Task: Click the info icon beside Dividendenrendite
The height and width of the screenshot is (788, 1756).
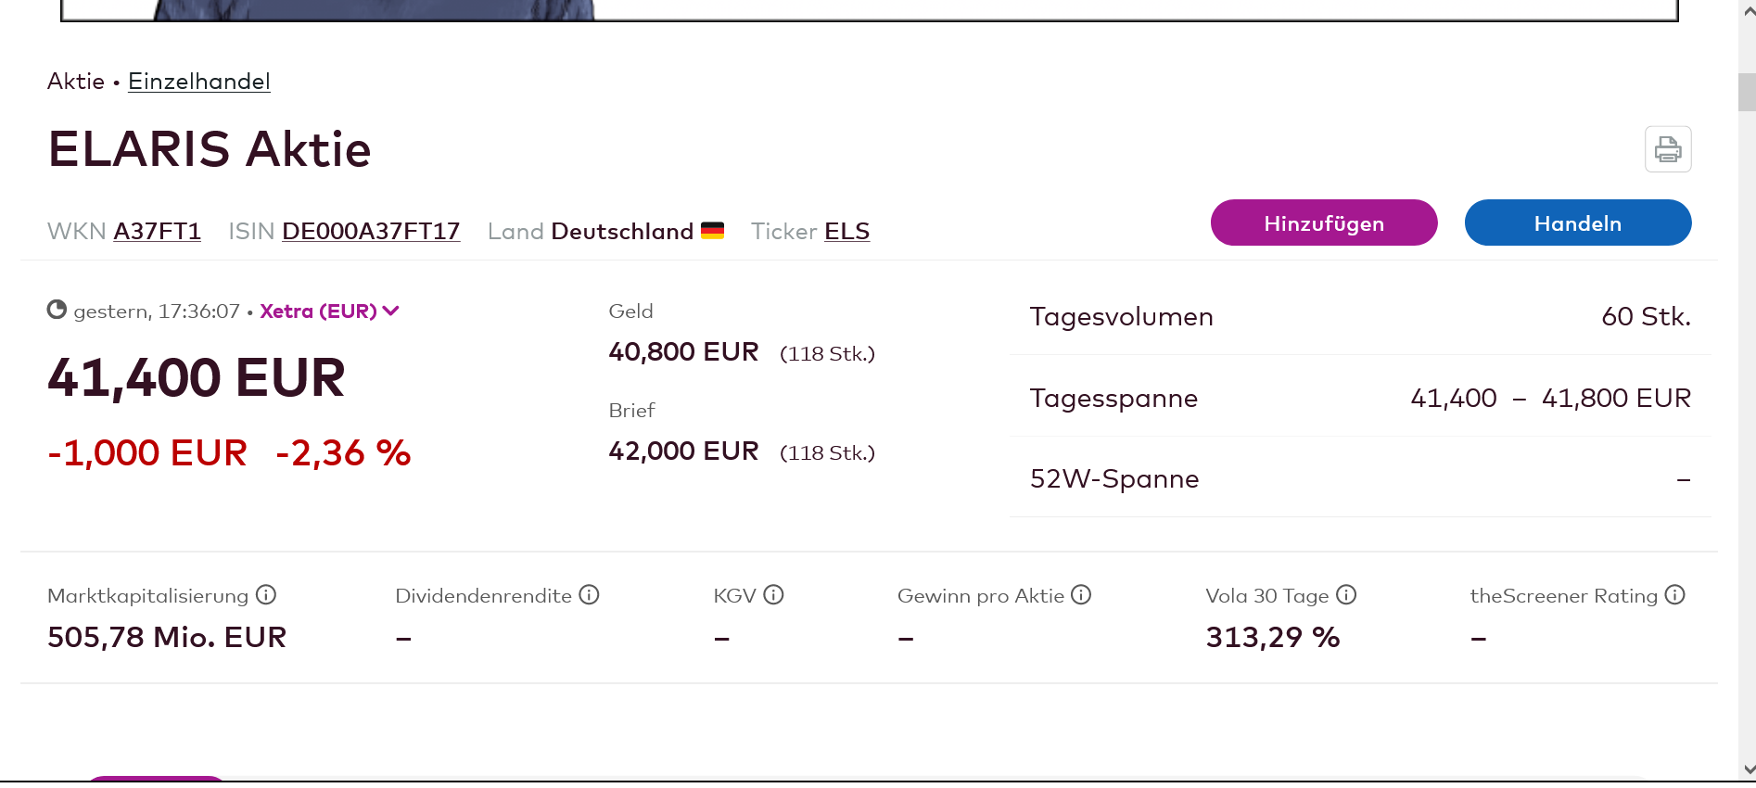Action: [590, 595]
